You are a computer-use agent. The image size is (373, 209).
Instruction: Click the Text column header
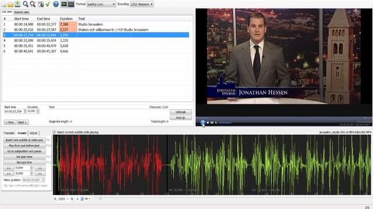(82, 19)
